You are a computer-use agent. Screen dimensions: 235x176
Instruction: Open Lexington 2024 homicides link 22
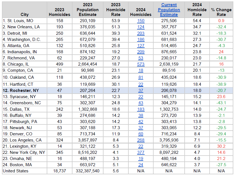[141, 146]
